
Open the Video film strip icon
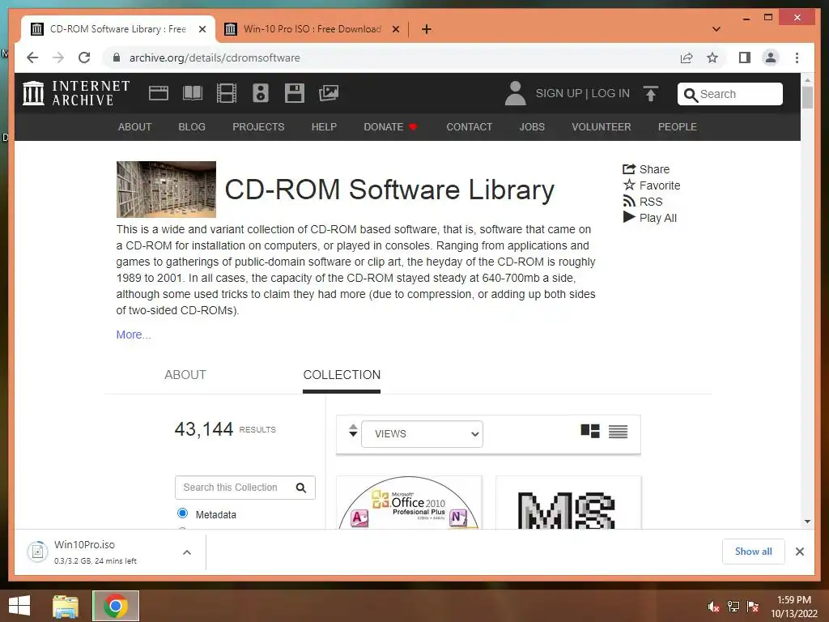point(227,93)
